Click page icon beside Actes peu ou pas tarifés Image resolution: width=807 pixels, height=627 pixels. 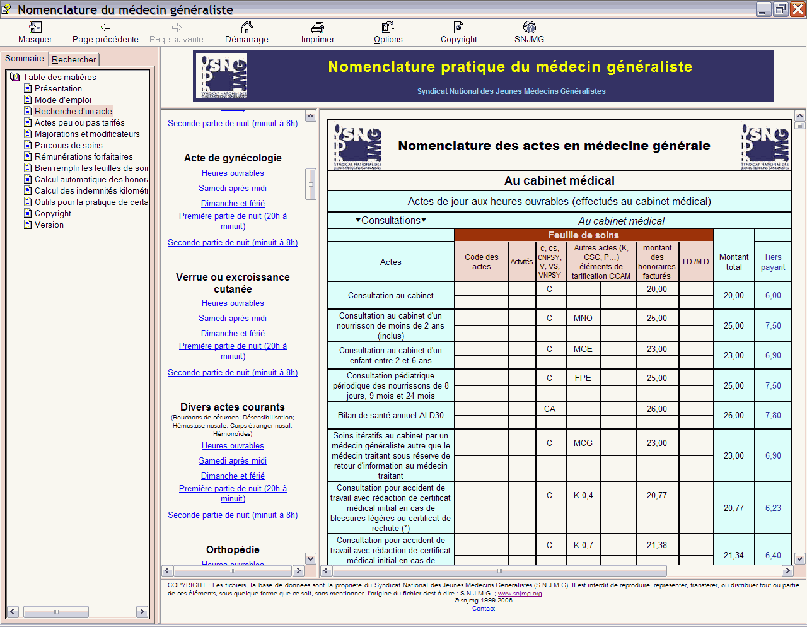point(28,122)
